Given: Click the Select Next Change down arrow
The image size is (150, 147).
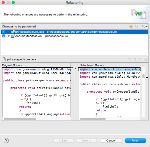Looking at the screenshot, I should pyautogui.click(x=131, y=26).
